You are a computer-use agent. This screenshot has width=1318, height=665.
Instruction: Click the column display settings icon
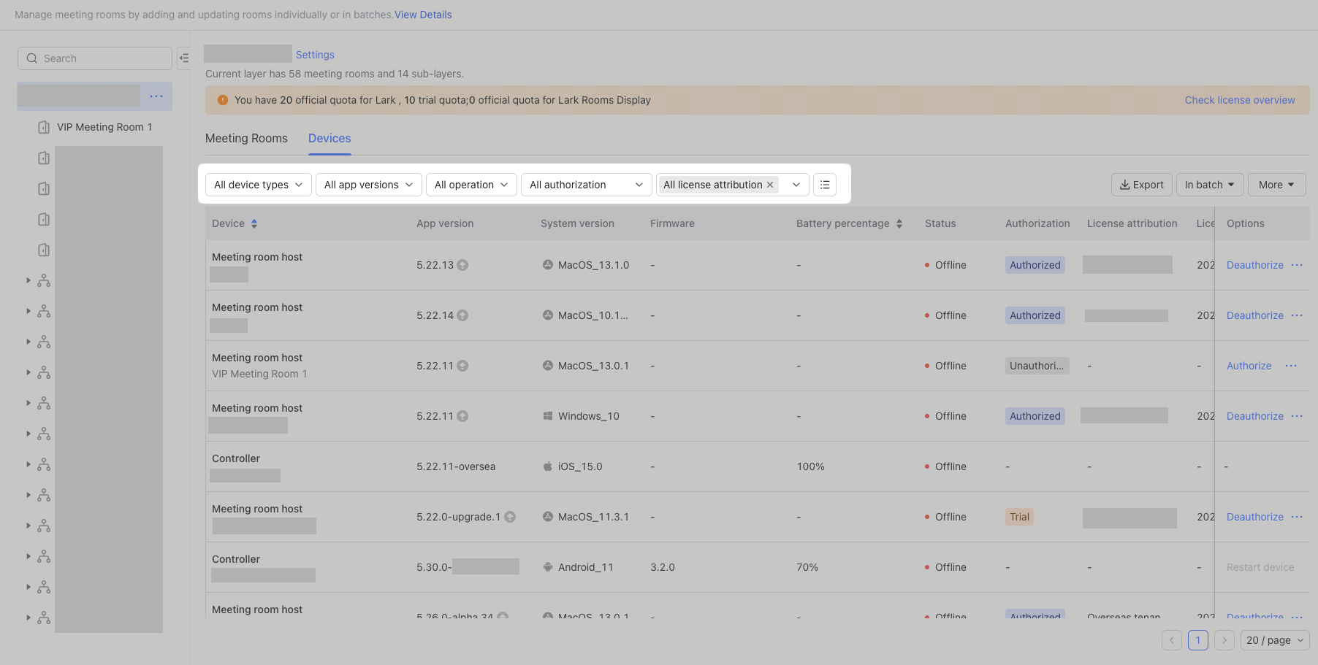click(x=825, y=184)
